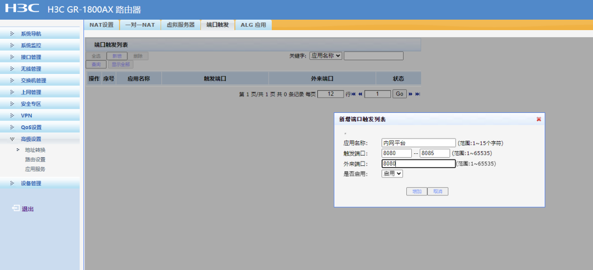This screenshot has width=593, height=270.
Task: Click 查询 button
Action: click(96, 65)
